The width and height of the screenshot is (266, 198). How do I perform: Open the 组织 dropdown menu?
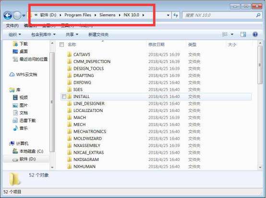pyautogui.click(x=15, y=35)
